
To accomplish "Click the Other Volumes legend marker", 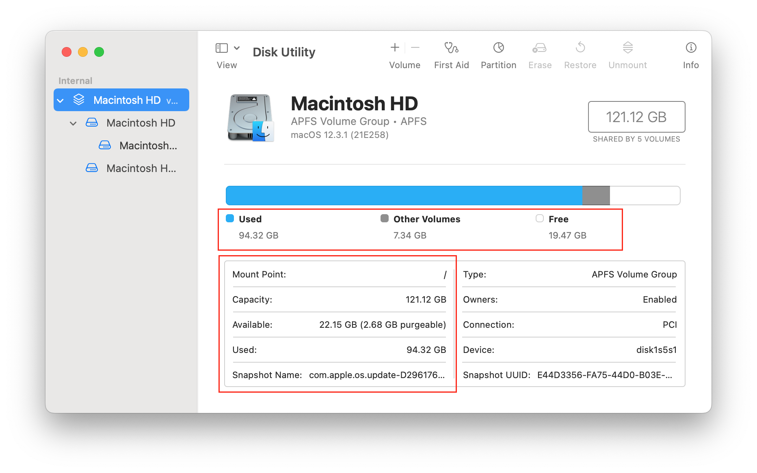I will [x=384, y=218].
